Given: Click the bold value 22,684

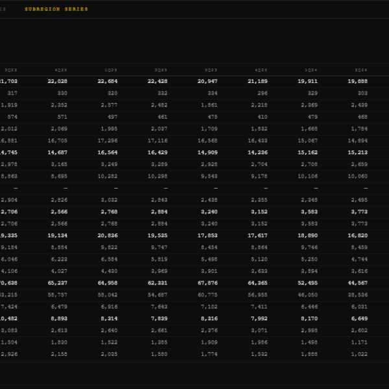Looking at the screenshot, I should point(108,82).
